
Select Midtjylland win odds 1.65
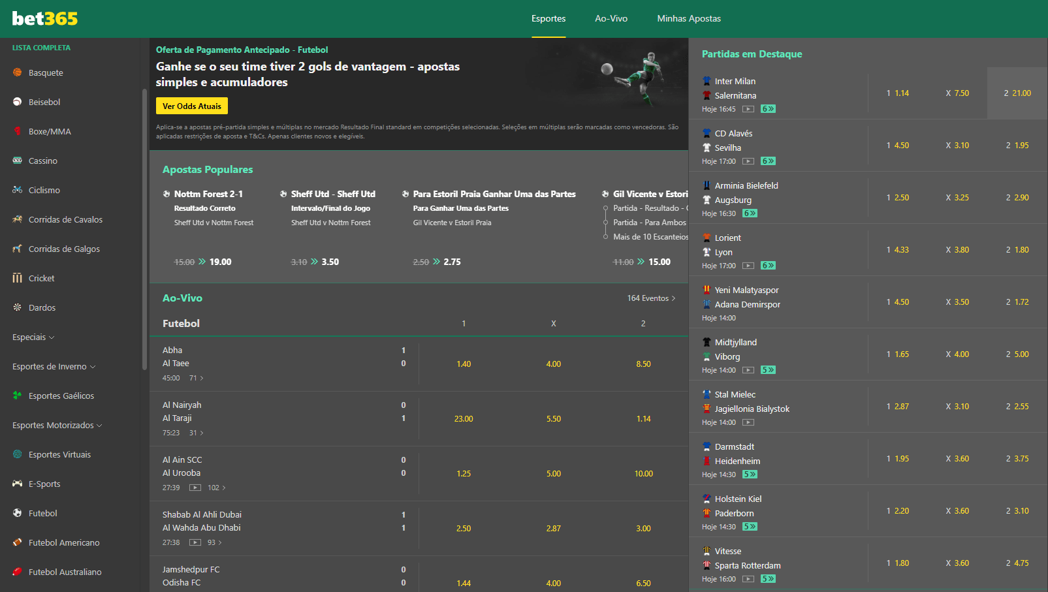tap(898, 354)
